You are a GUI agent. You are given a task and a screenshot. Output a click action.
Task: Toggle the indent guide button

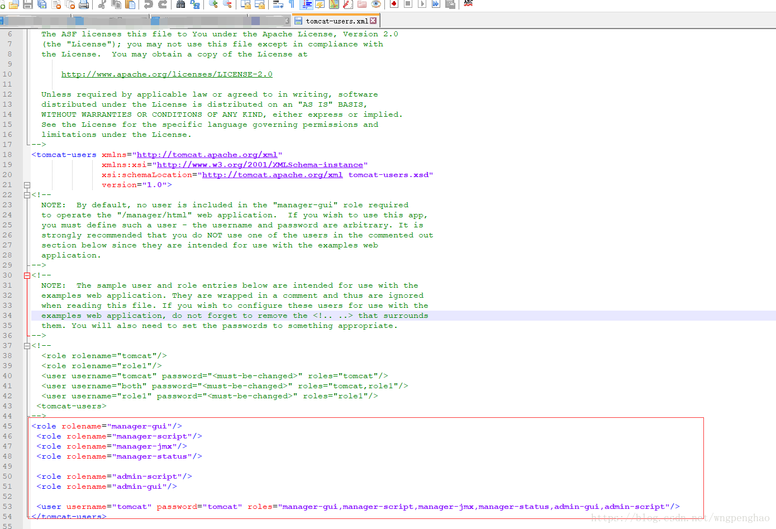307,4
